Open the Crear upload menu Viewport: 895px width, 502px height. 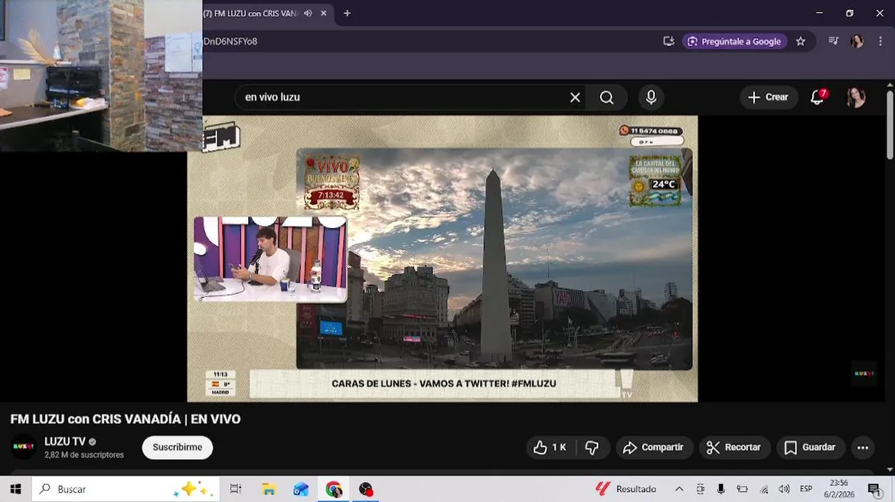click(768, 98)
